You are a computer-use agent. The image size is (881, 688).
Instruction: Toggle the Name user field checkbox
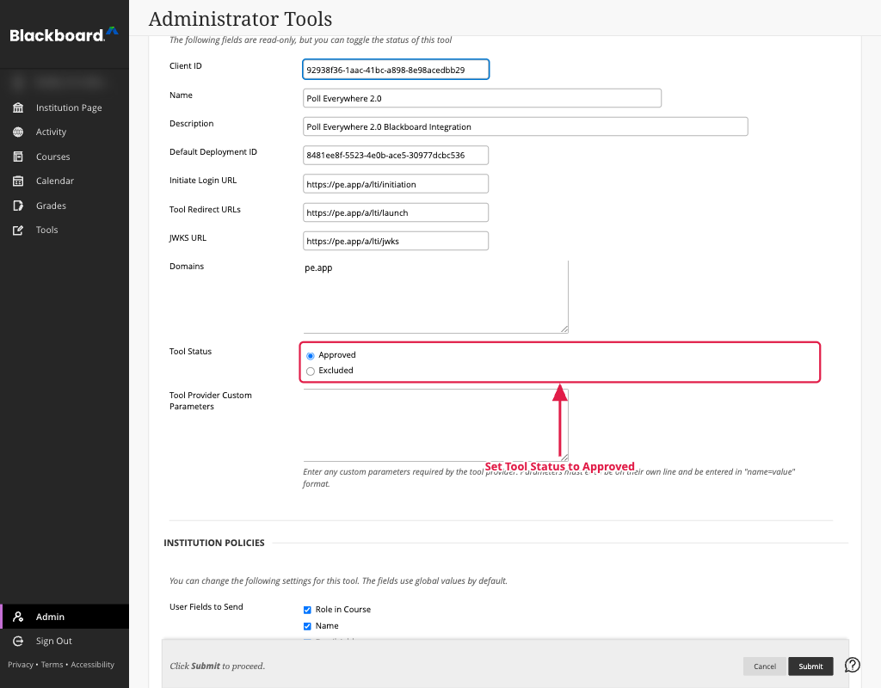tap(307, 626)
